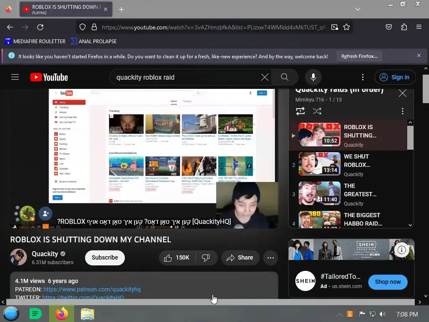
Task: Open Quackity channel avatar
Action: [x=18, y=257]
